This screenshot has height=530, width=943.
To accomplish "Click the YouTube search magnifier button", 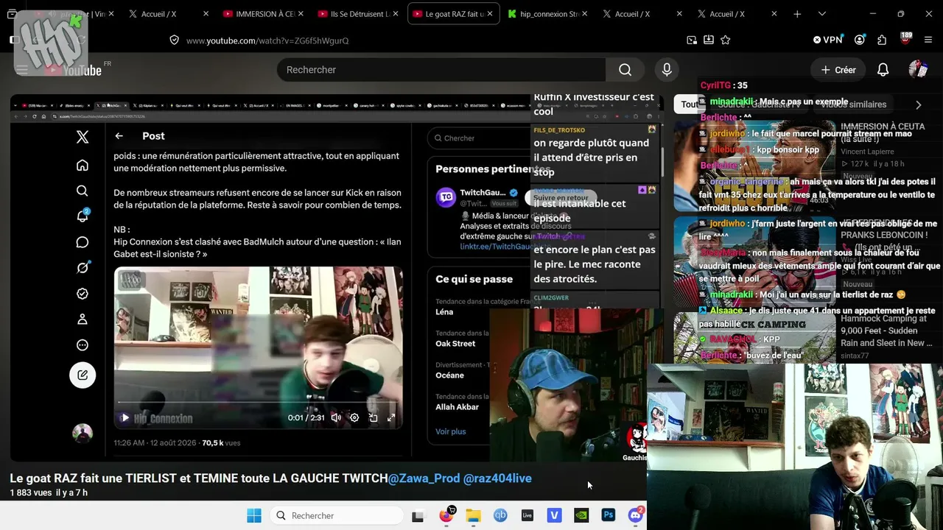I will 625,70.
